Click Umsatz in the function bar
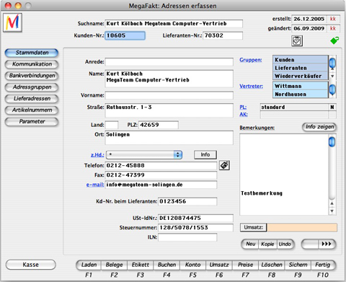Viewport: 346px width, 282px height. [219, 265]
